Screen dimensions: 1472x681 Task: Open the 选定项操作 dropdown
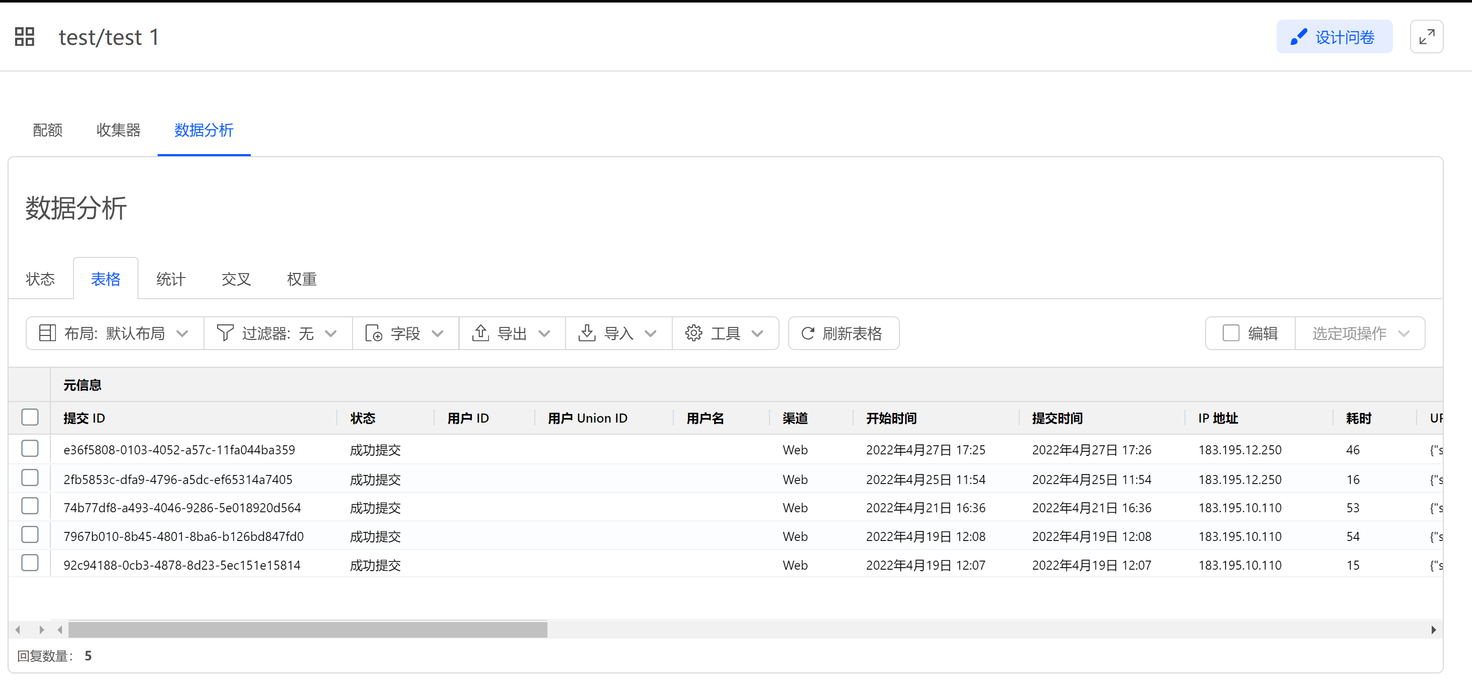click(1360, 333)
